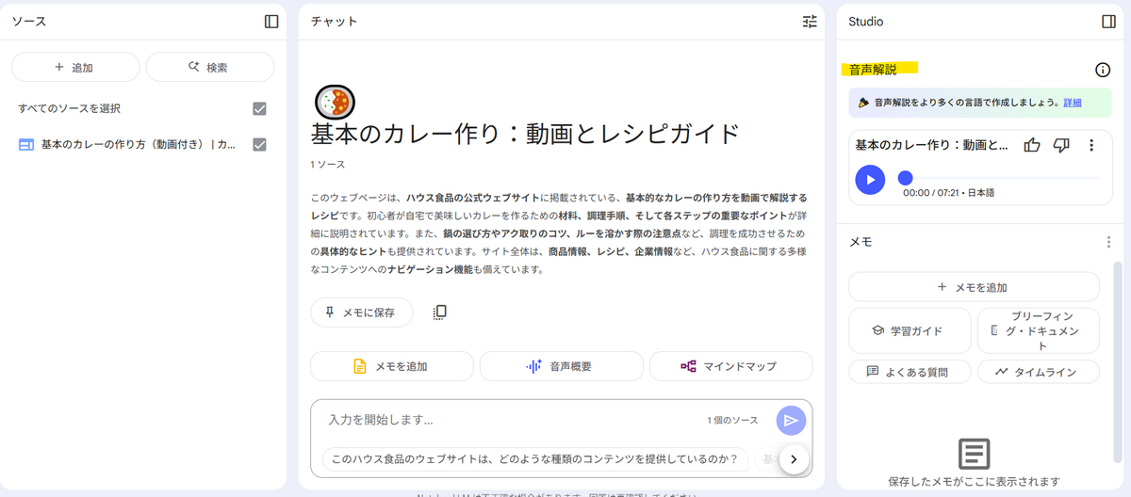
Task: Click the info icon beside 音声解説
Action: pyautogui.click(x=1103, y=70)
